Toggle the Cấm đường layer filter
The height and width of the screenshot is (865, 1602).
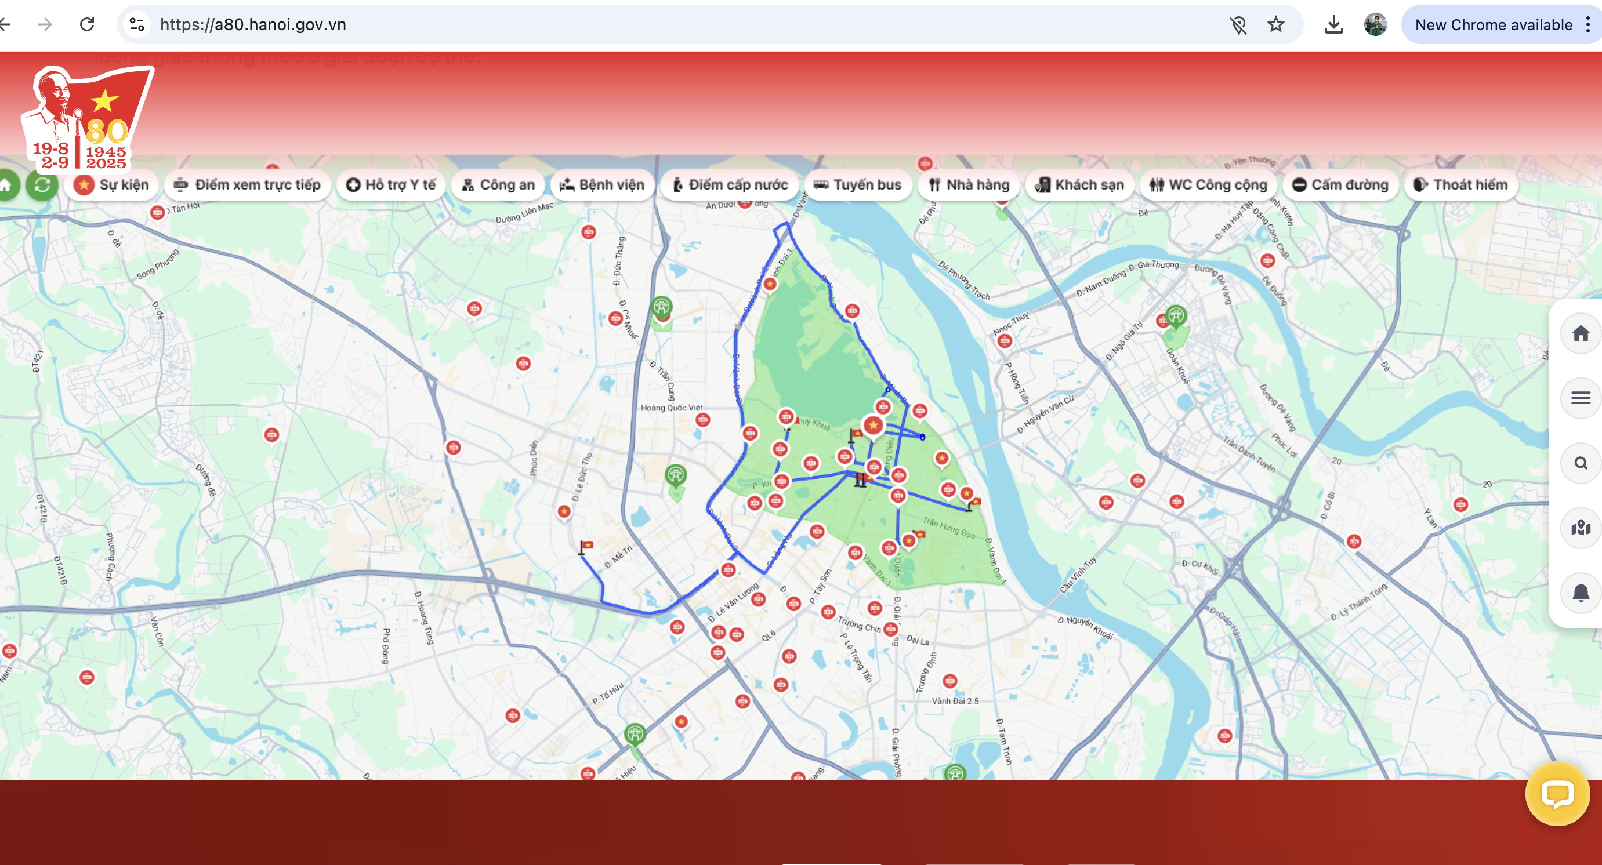pos(1340,185)
